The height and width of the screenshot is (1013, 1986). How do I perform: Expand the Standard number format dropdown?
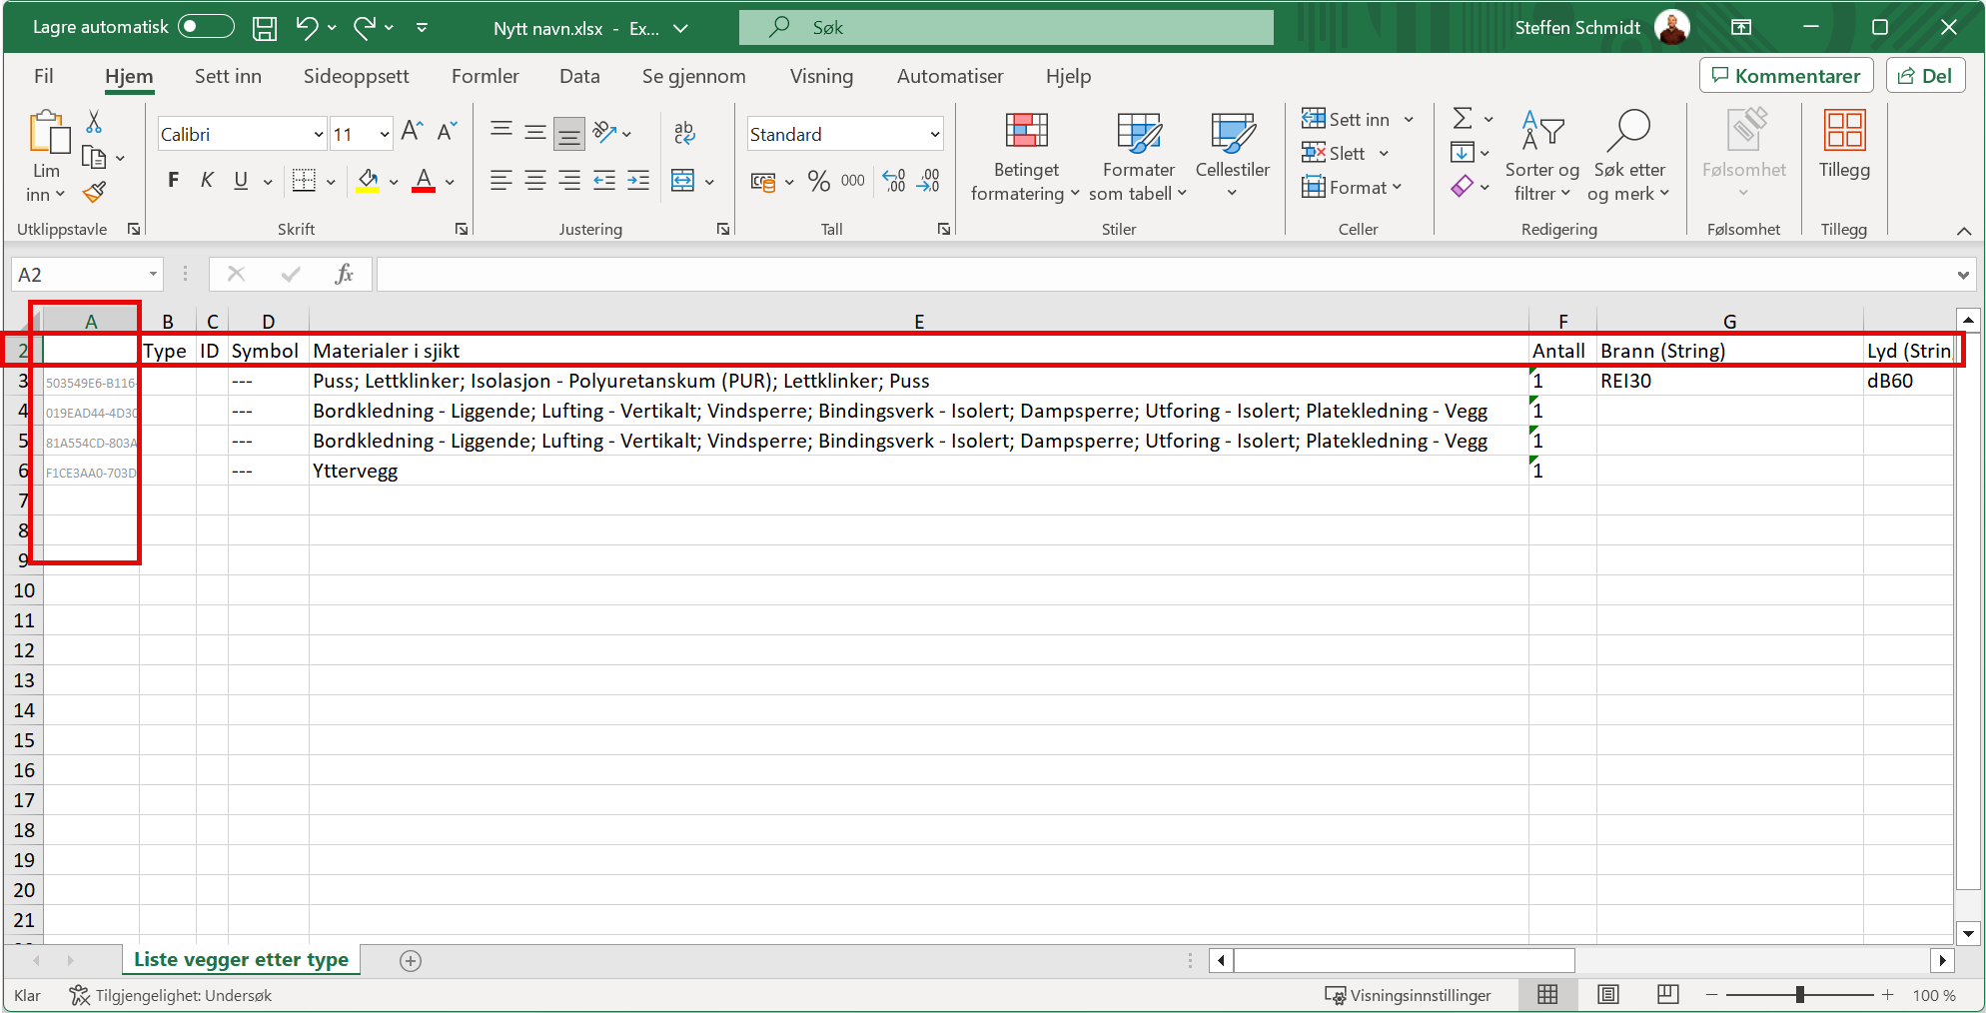point(935,135)
